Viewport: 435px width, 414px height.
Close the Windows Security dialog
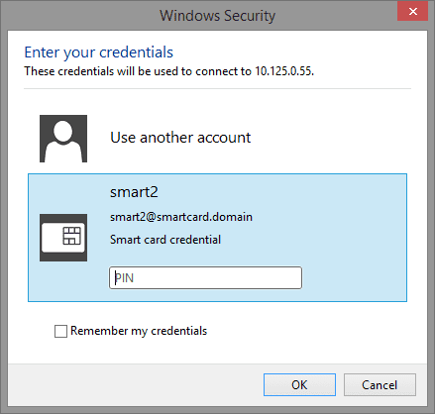pyautogui.click(x=413, y=12)
